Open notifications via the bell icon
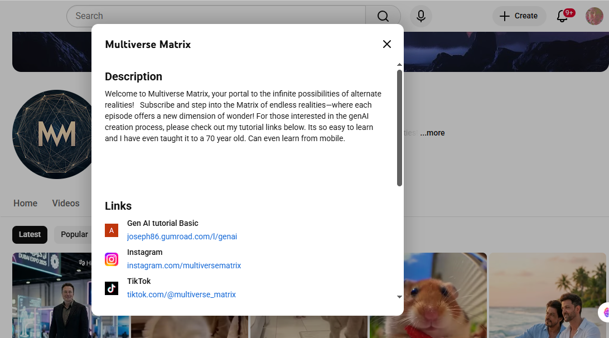This screenshot has width=609, height=338. (x=562, y=17)
